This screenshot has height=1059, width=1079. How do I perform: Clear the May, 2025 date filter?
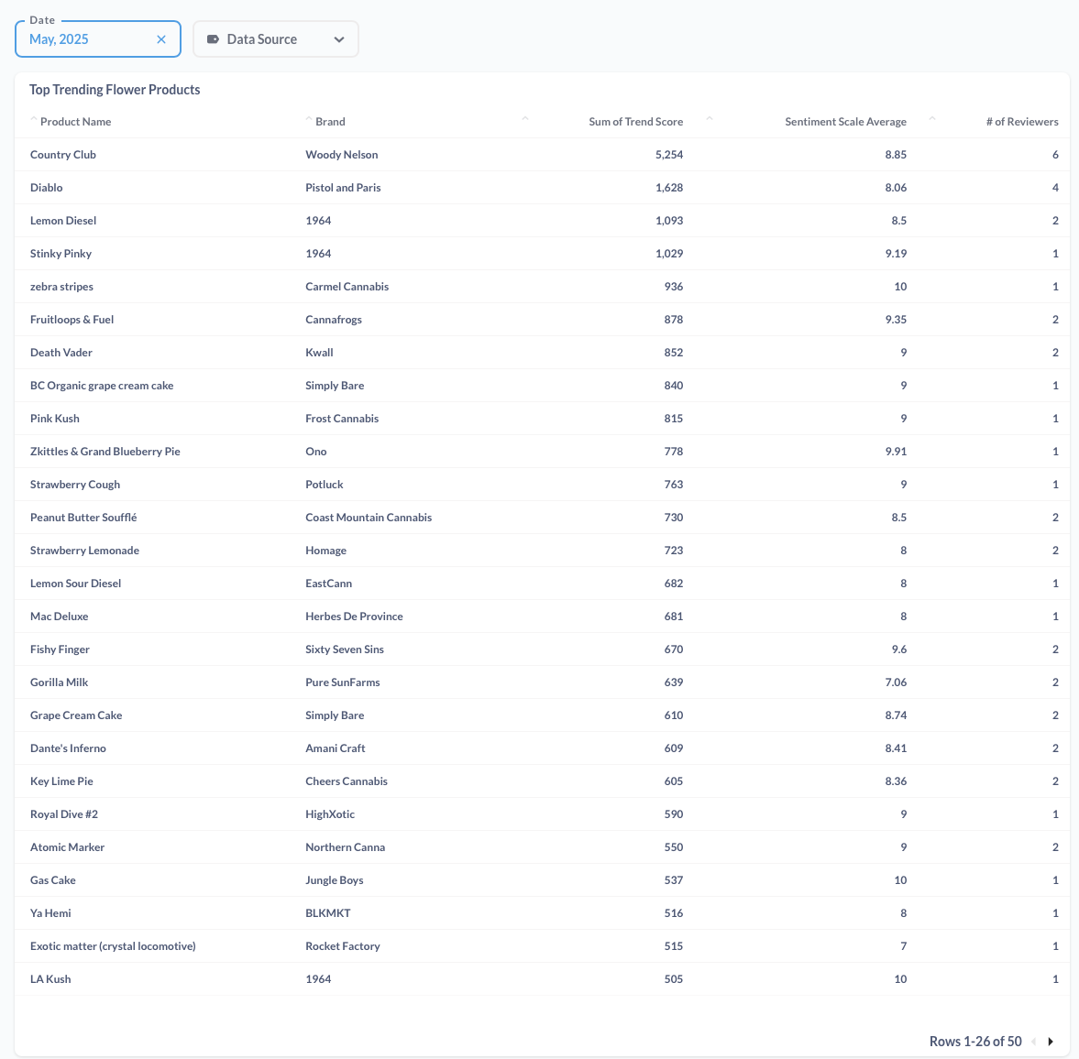click(161, 39)
